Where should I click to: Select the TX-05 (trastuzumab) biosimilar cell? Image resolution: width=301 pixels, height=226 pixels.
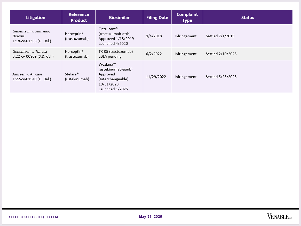tap(119, 54)
